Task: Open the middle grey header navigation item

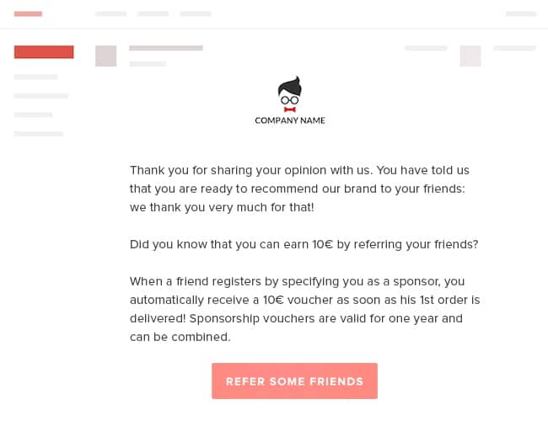Action: tap(153, 14)
